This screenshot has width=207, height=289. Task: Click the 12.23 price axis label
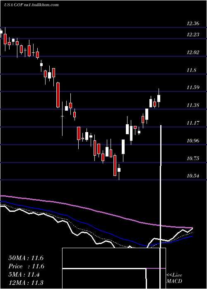pos(193,35)
